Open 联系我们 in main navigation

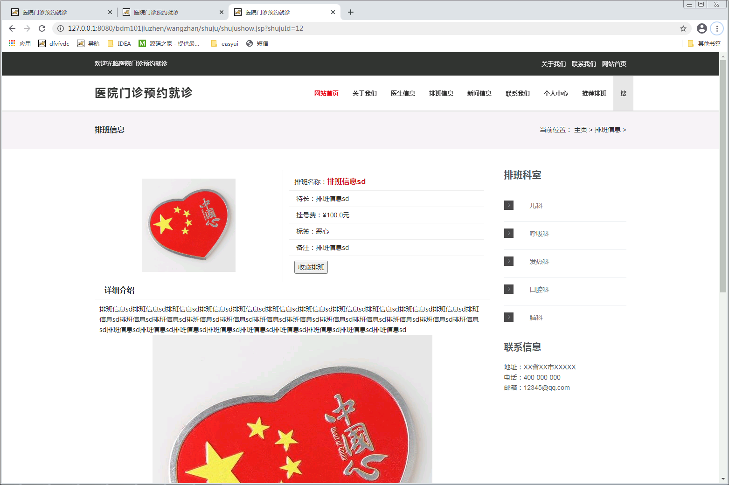518,93
